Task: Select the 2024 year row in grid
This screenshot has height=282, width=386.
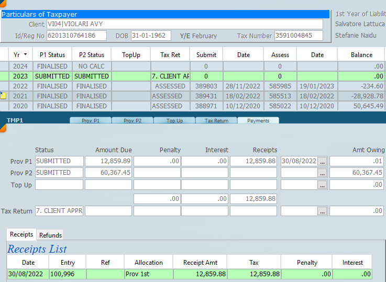Action: (20, 66)
